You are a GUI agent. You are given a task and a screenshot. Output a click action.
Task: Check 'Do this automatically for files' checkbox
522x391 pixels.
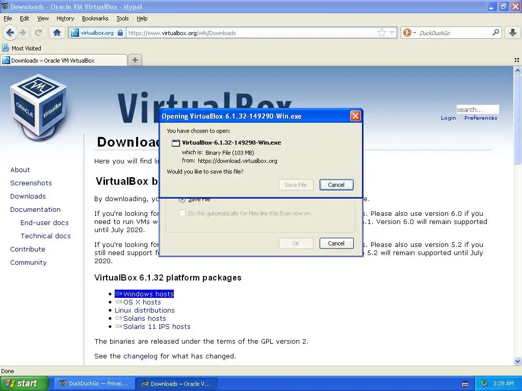[x=182, y=213]
